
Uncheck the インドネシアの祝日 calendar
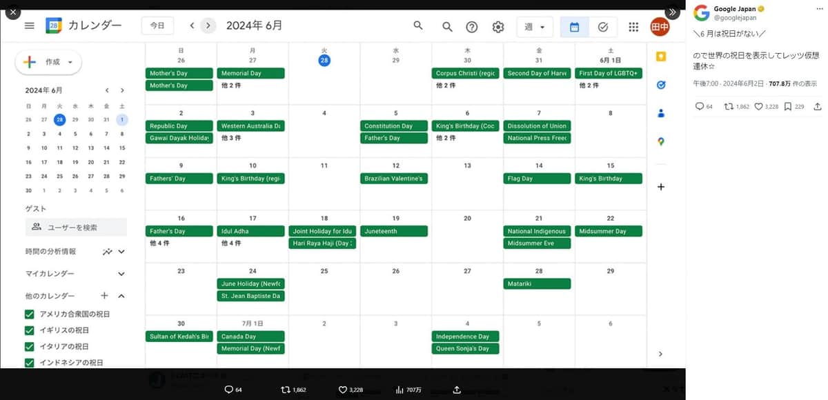pos(29,362)
